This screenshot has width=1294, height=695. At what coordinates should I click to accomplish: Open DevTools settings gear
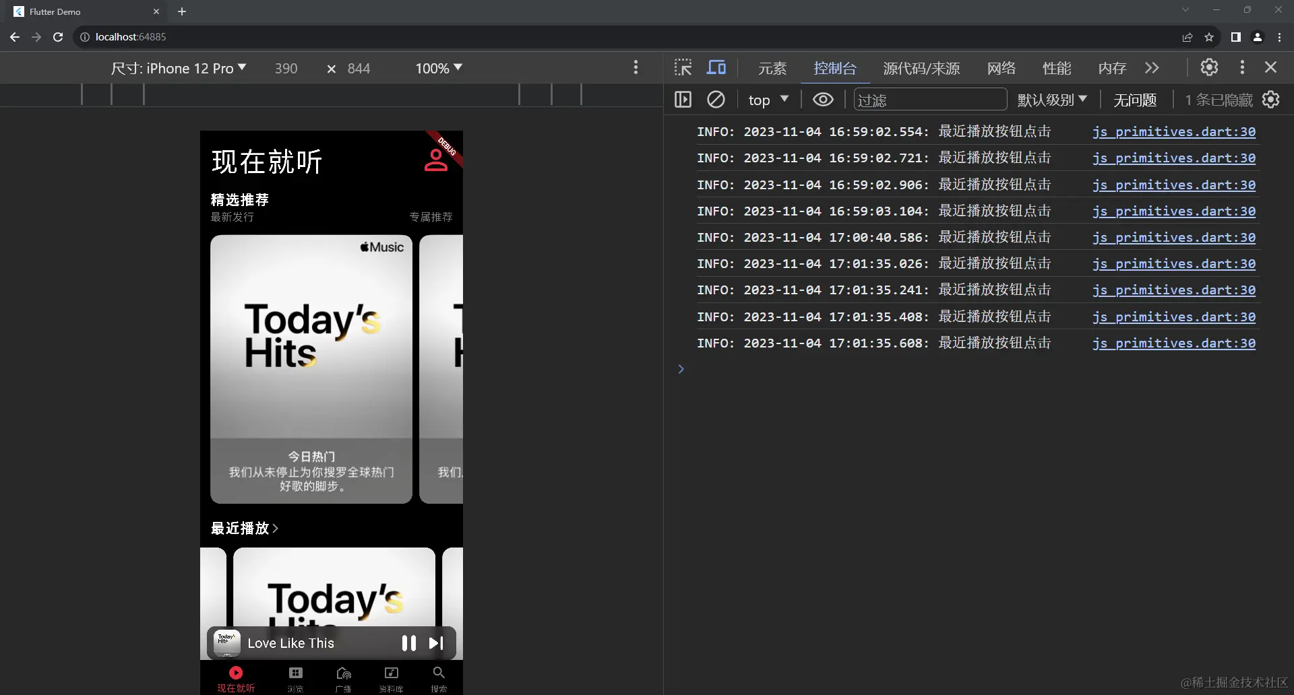1209,67
